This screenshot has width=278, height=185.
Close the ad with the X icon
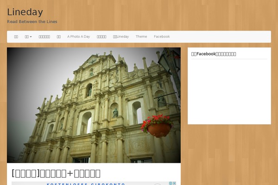tap(174, 183)
